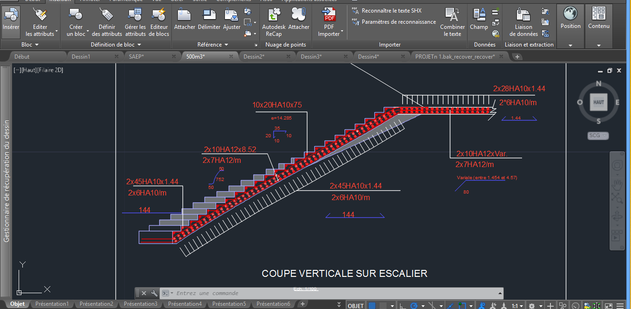The height and width of the screenshot is (309, 631).
Task: Toggle polar tracking in status bar
Action: pos(414,306)
